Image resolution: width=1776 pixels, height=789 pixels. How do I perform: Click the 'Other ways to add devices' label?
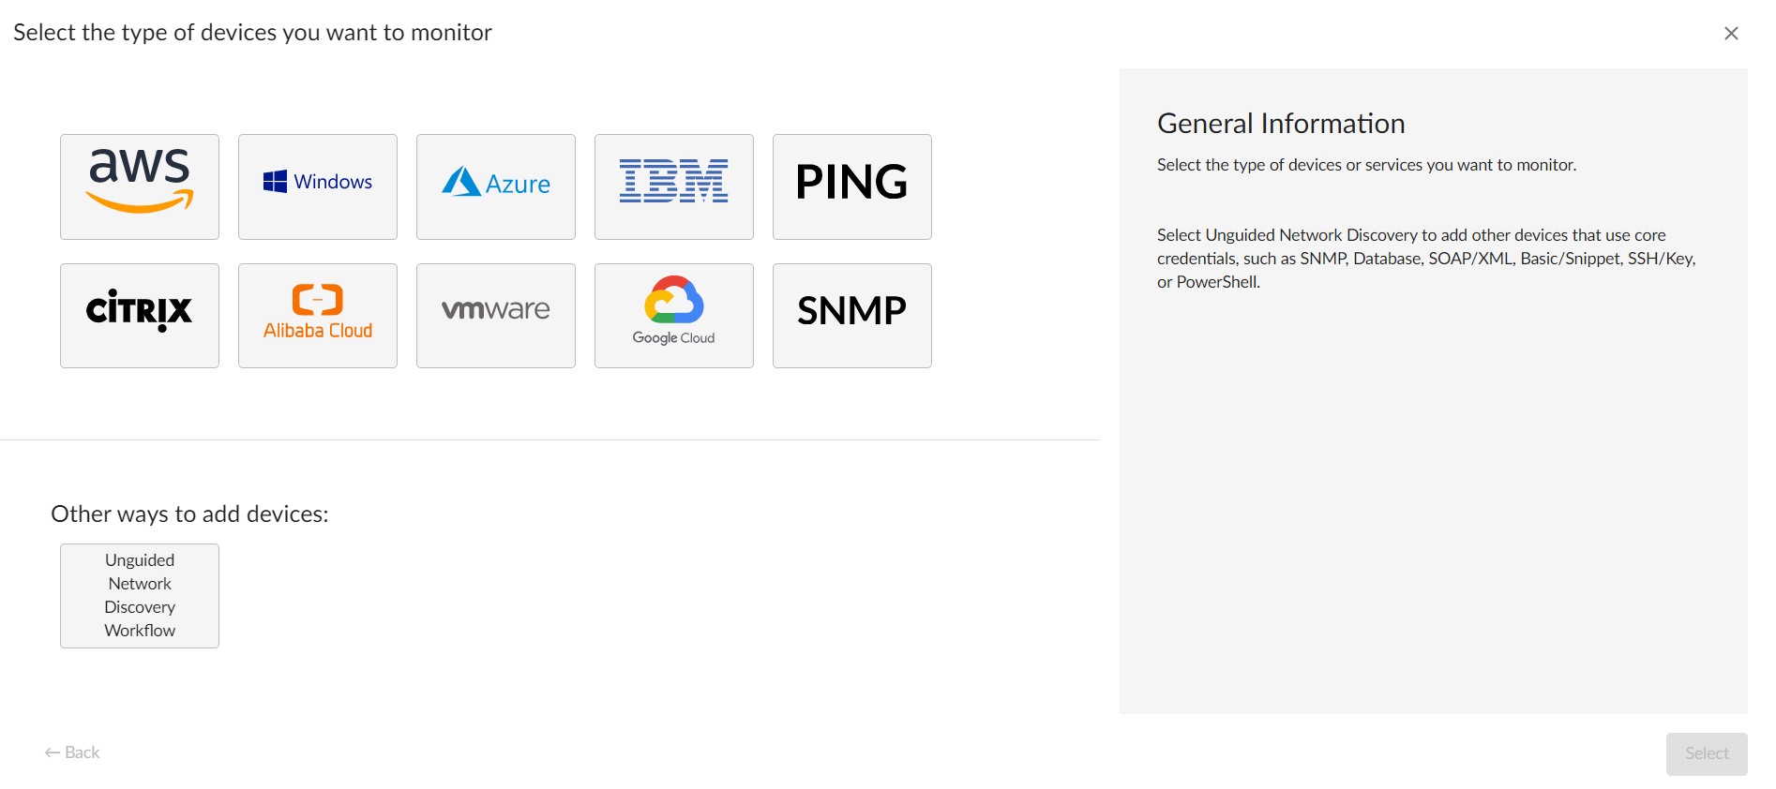click(x=189, y=514)
